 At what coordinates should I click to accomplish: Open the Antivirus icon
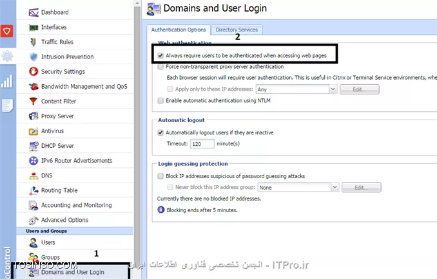(34, 131)
